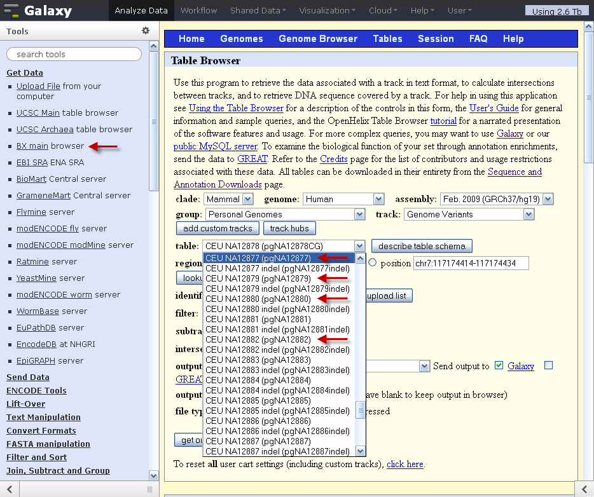
Task: Open the BX main browser link
Action: click(x=32, y=146)
